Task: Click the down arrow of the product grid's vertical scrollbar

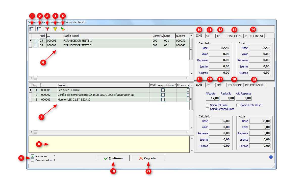Action: (191, 128)
